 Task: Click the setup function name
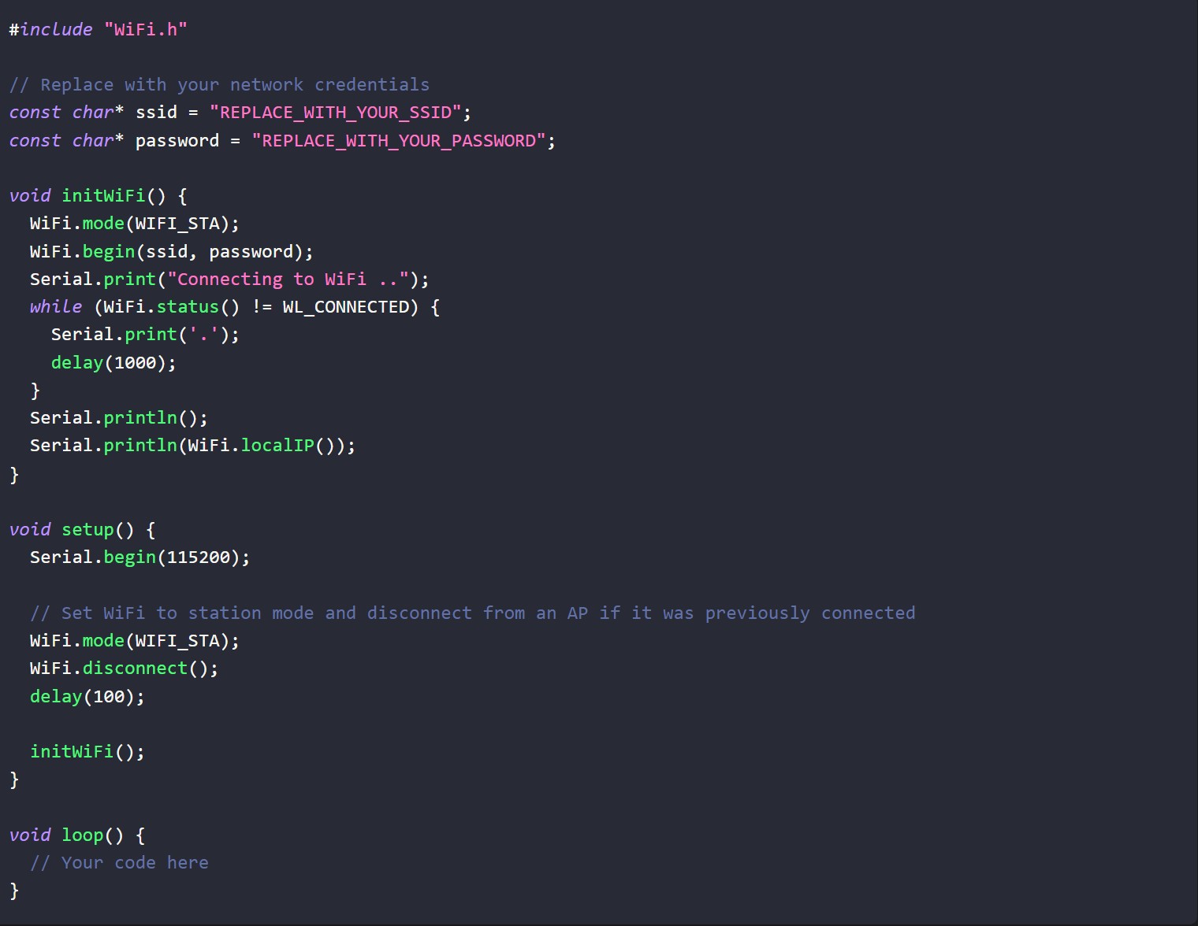87,530
